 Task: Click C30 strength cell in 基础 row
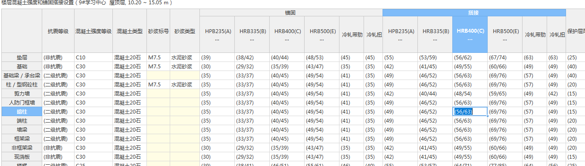tap(93, 67)
